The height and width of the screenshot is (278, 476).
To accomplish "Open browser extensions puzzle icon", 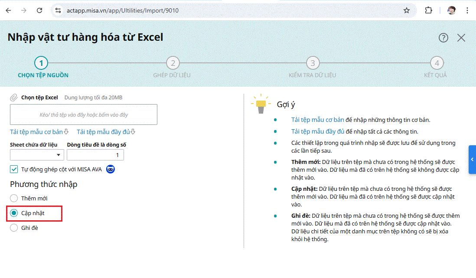I will [x=428, y=10].
